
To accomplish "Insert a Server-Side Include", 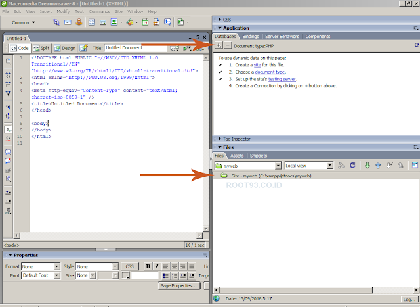I will click(156, 22).
